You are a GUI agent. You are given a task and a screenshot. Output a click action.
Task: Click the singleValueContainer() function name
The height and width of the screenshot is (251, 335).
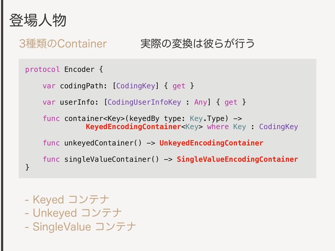coord(112,159)
